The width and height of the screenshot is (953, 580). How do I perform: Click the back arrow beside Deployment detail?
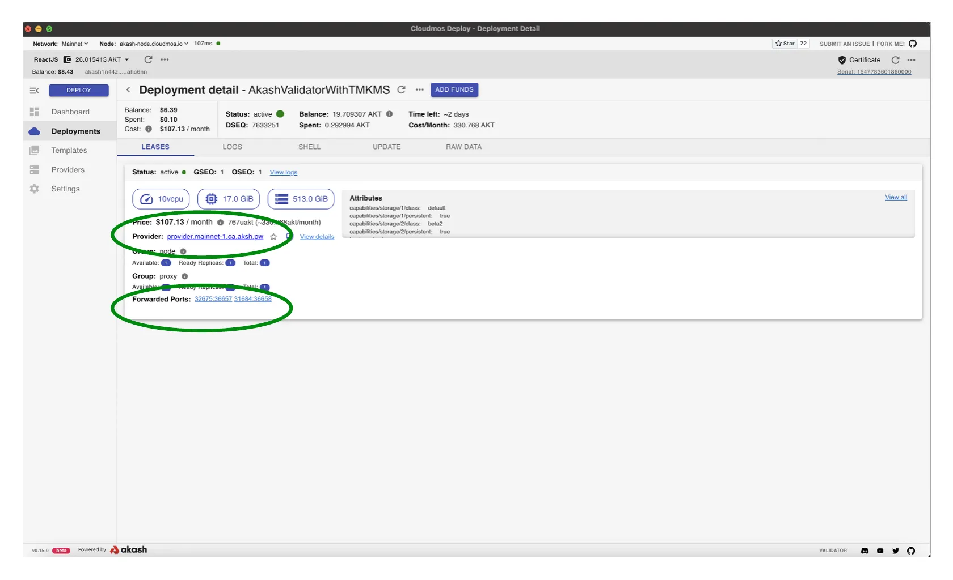point(128,90)
